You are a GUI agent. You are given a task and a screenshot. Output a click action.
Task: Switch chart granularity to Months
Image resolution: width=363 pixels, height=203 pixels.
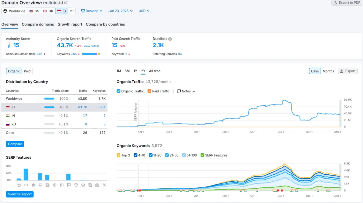pos(328,71)
